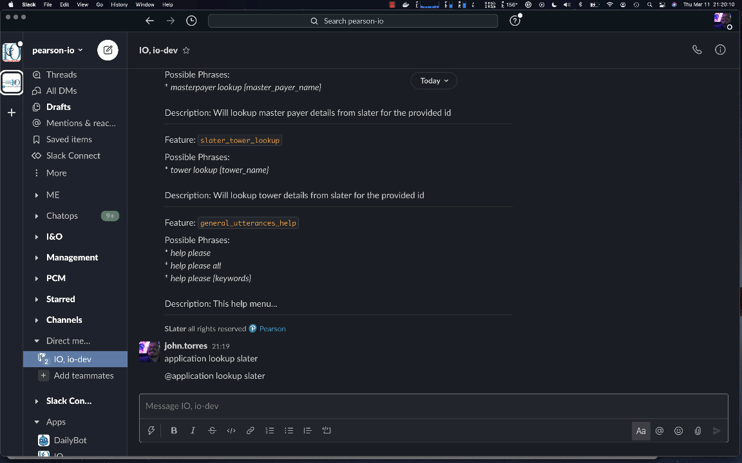
Task: Insert a code block
Action: click(x=327, y=430)
